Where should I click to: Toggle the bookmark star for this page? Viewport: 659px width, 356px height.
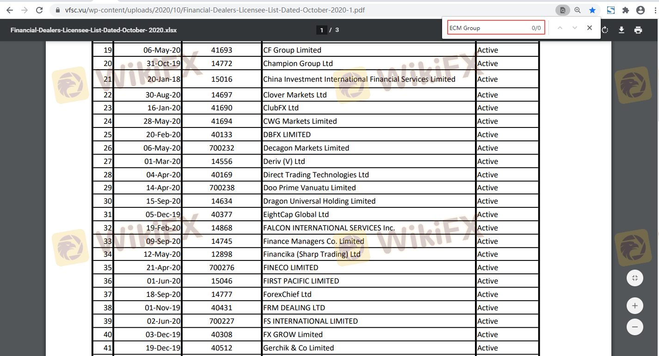tap(592, 10)
